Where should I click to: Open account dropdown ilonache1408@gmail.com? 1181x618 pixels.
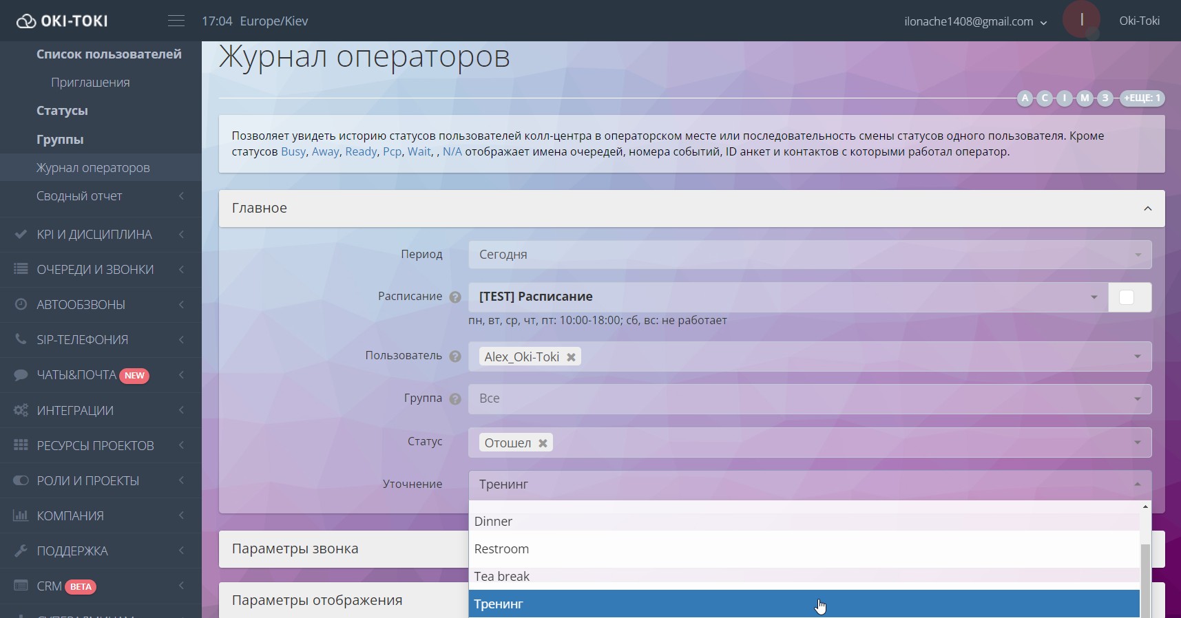click(975, 21)
